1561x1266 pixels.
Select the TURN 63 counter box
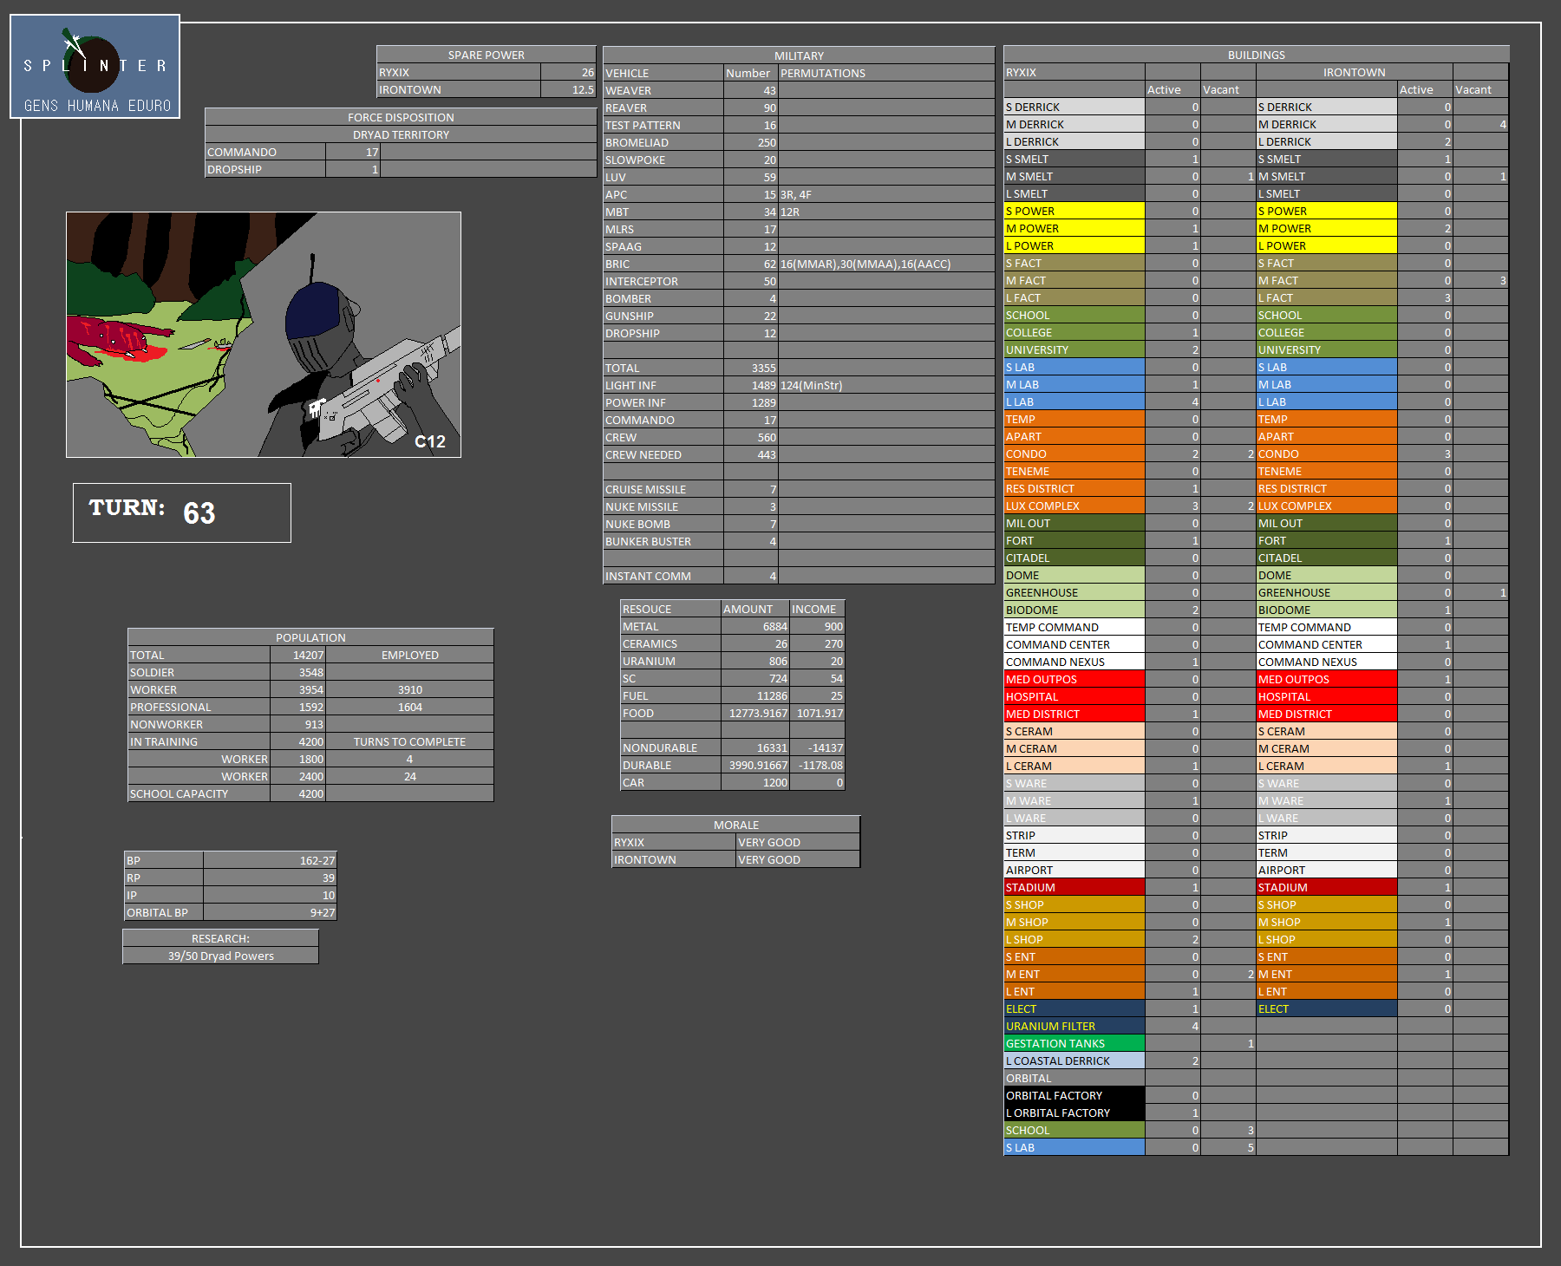pyautogui.click(x=182, y=512)
